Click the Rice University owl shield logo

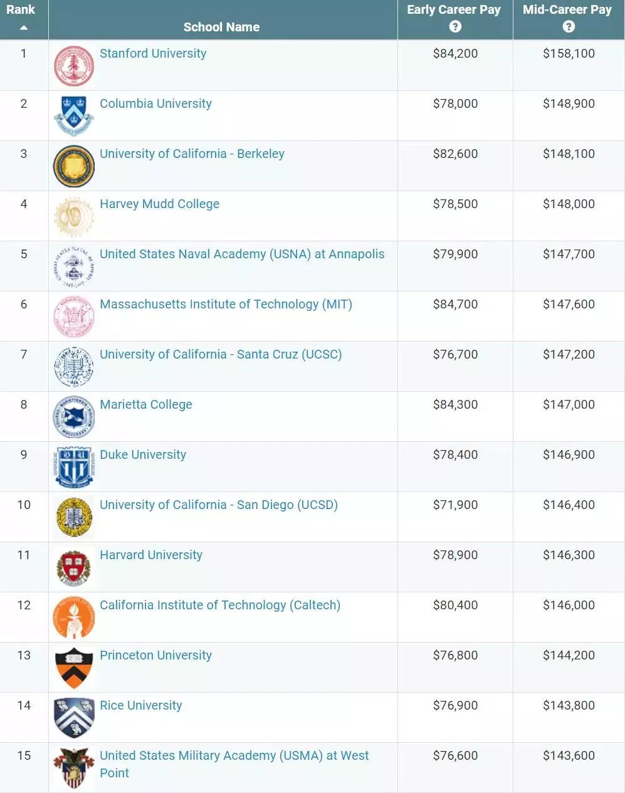pyautogui.click(x=74, y=718)
